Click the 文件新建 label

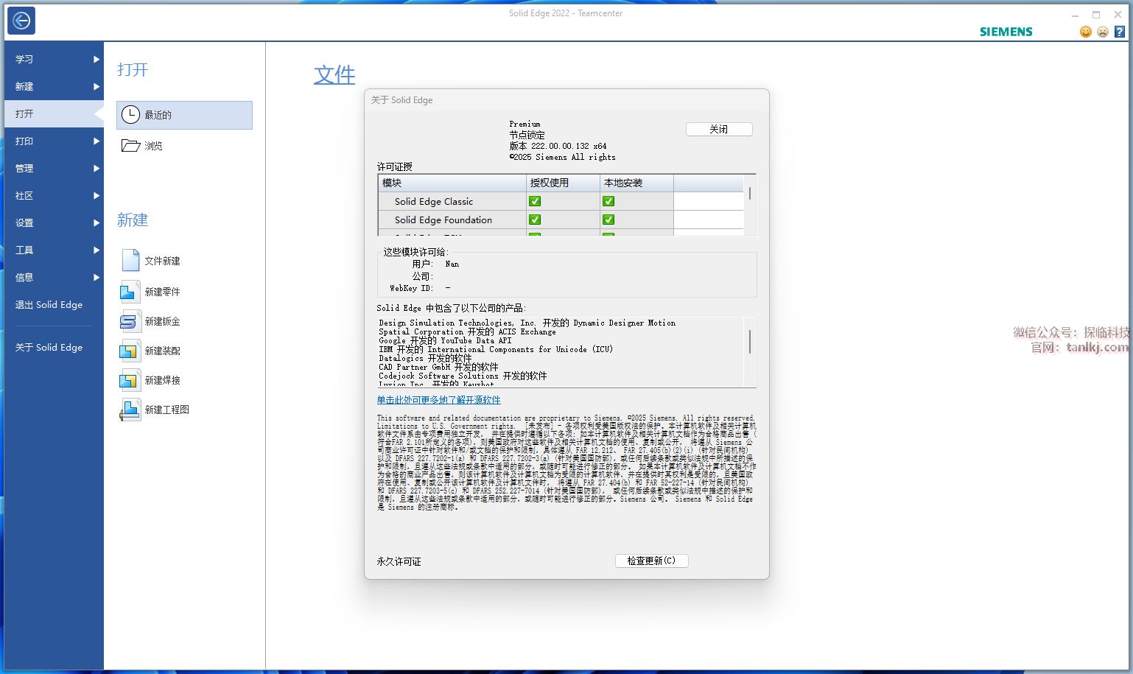[x=162, y=261]
